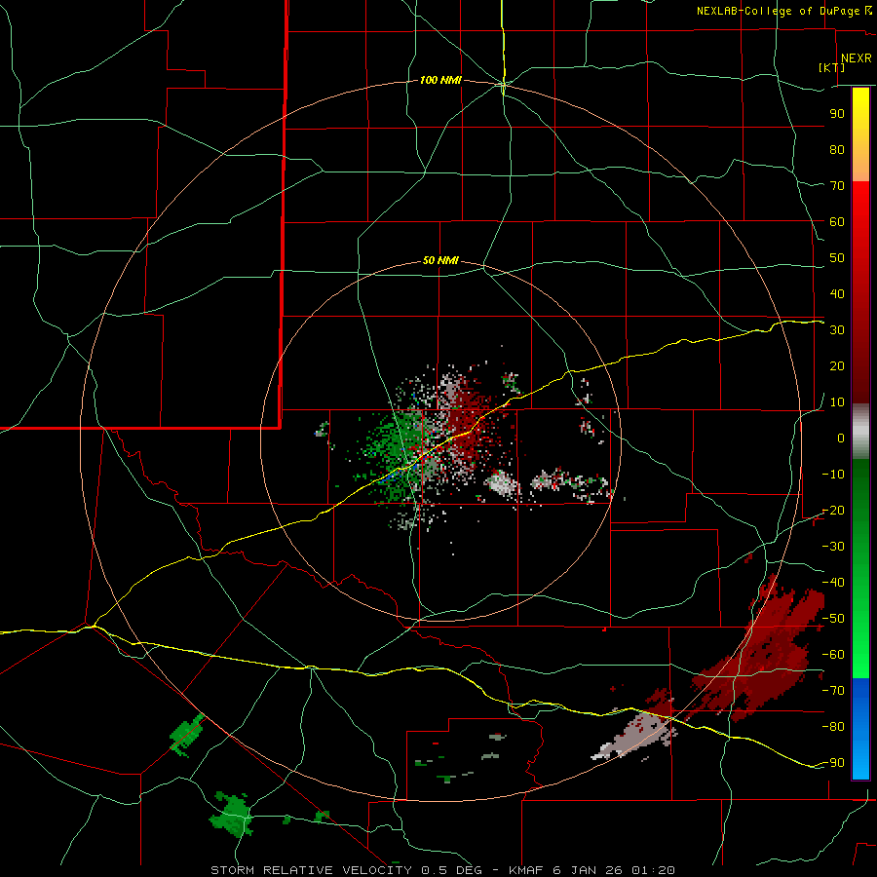The height and width of the screenshot is (877, 877).
Task: Pick the 10 knot scale label
Action: tap(837, 402)
